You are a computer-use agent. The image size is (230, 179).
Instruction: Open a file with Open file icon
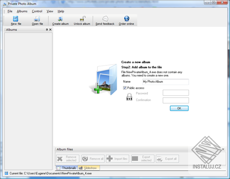pyautogui.click(x=37, y=19)
